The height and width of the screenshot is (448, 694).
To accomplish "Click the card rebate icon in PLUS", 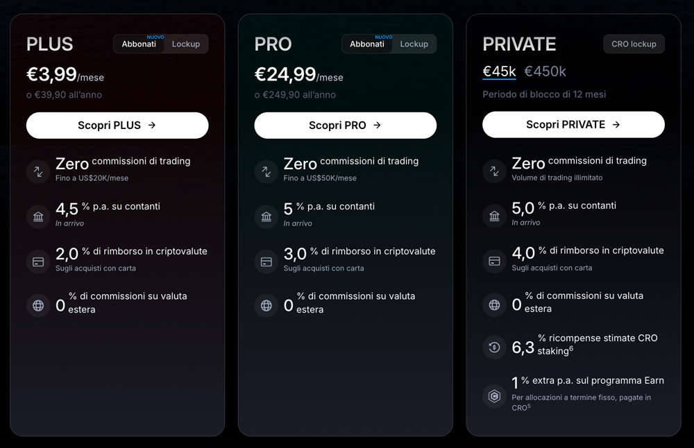I will click(37, 261).
